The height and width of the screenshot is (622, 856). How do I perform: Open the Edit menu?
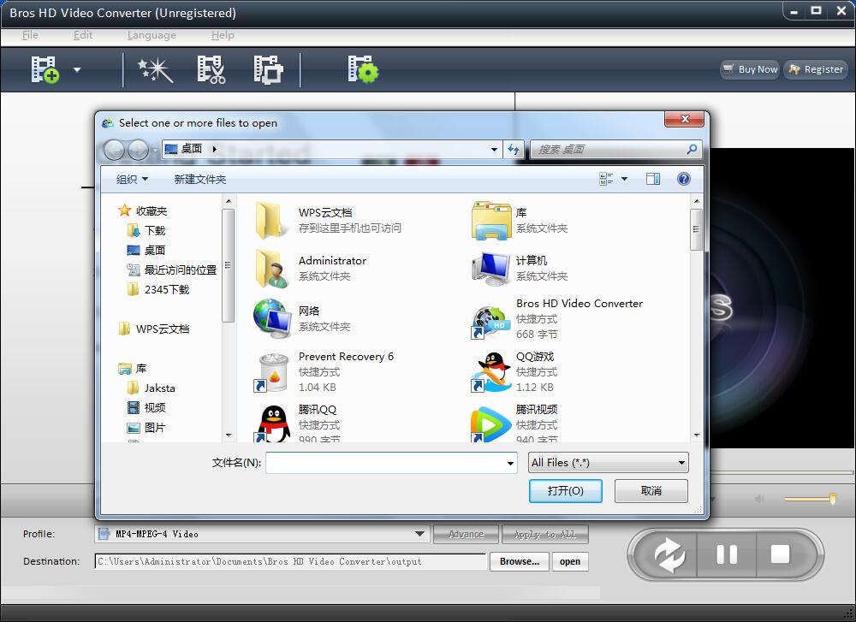click(x=83, y=35)
